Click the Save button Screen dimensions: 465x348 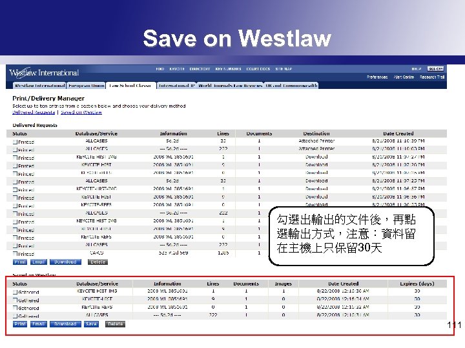91,324
